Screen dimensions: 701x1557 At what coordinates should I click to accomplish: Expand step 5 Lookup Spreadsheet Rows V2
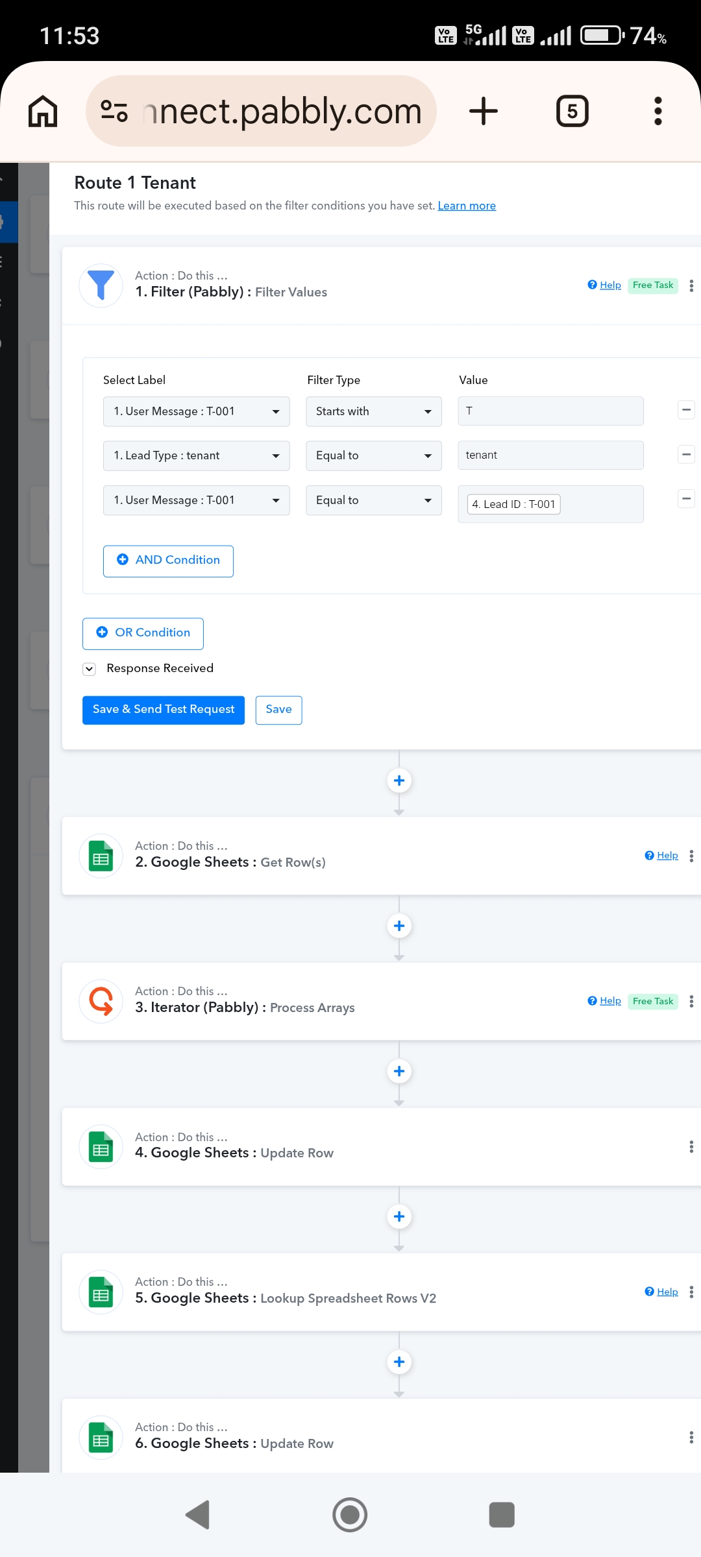coord(382,1292)
